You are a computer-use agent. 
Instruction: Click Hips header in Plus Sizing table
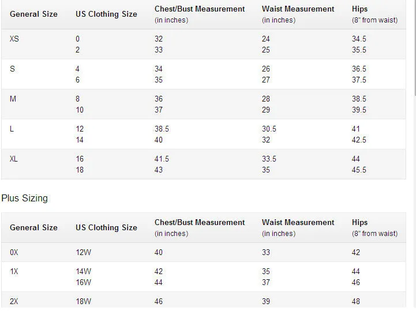pos(359,222)
